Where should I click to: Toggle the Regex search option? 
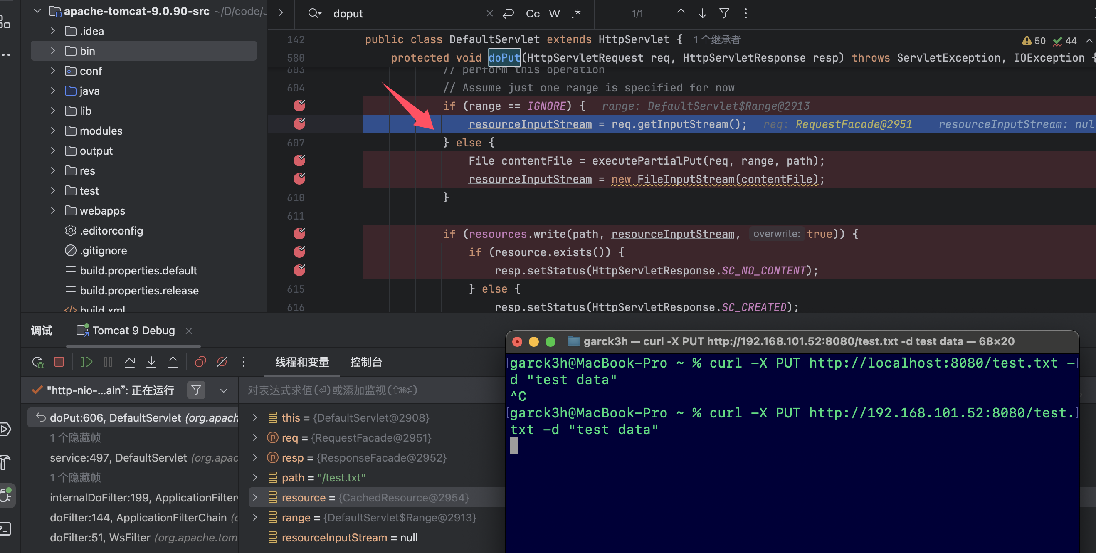pyautogui.click(x=576, y=14)
